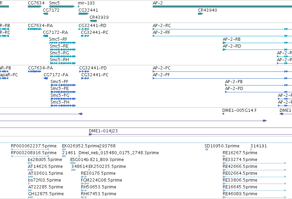Click transcript CG7172-RA

56,32
